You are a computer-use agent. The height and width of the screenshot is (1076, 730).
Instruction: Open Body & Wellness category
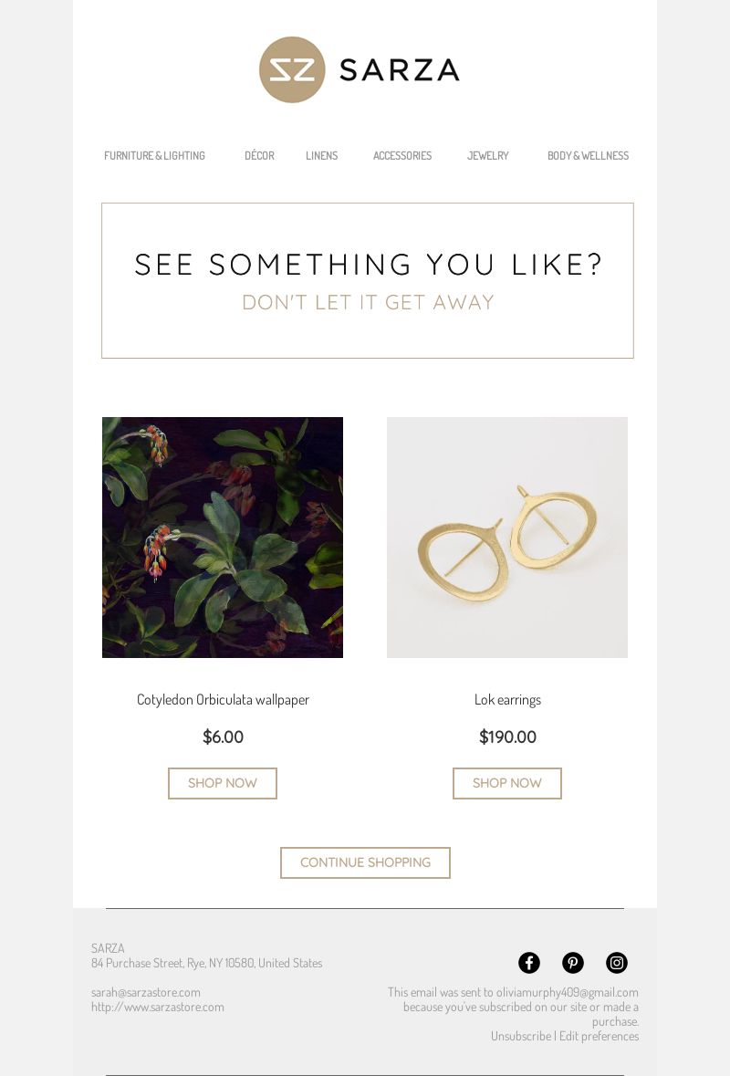pyautogui.click(x=588, y=156)
